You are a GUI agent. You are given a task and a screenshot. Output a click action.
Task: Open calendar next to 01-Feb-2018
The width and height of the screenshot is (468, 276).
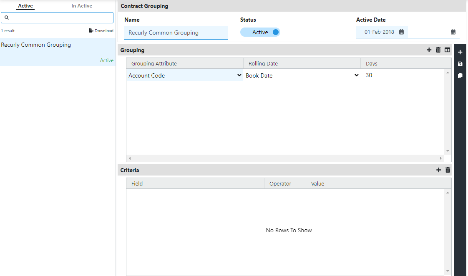tap(401, 32)
